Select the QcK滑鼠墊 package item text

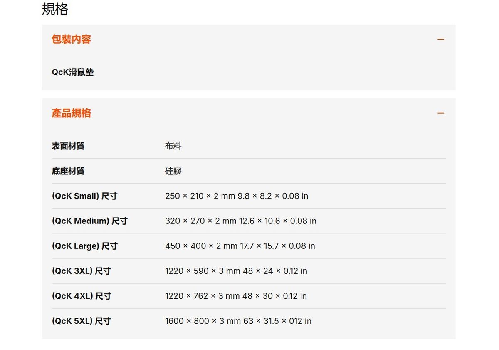point(73,72)
